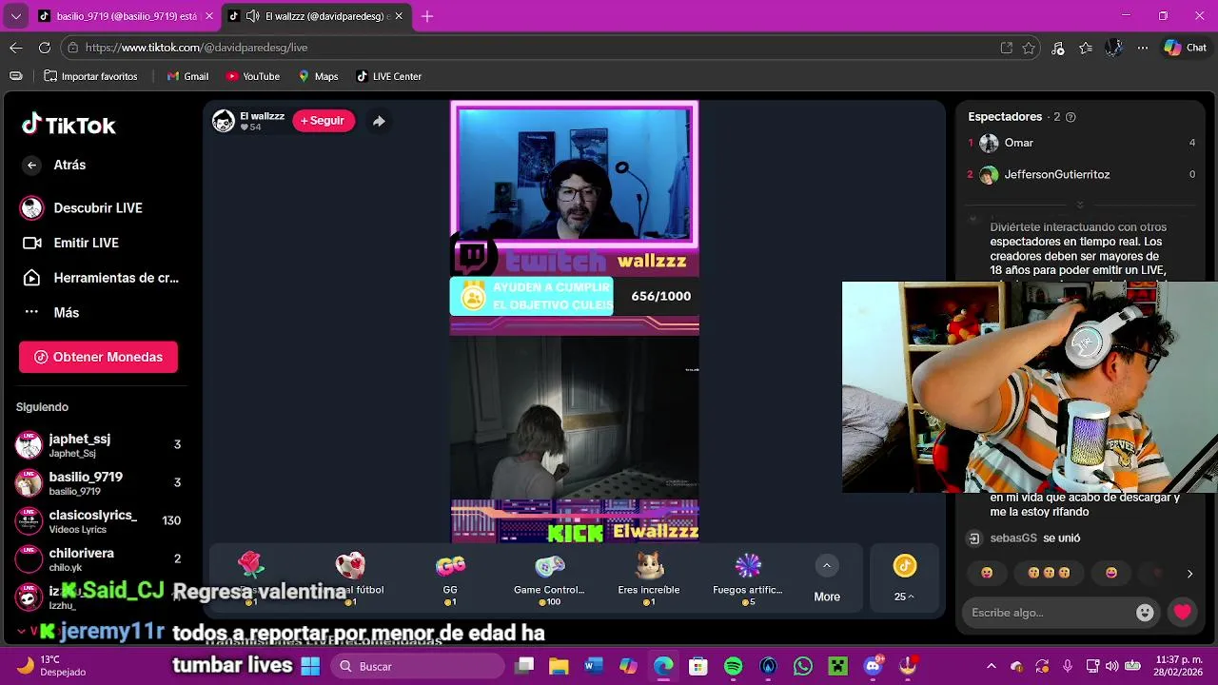1218x685 pixels.
Task: Open the YouTube bookmark
Action: [x=252, y=76]
